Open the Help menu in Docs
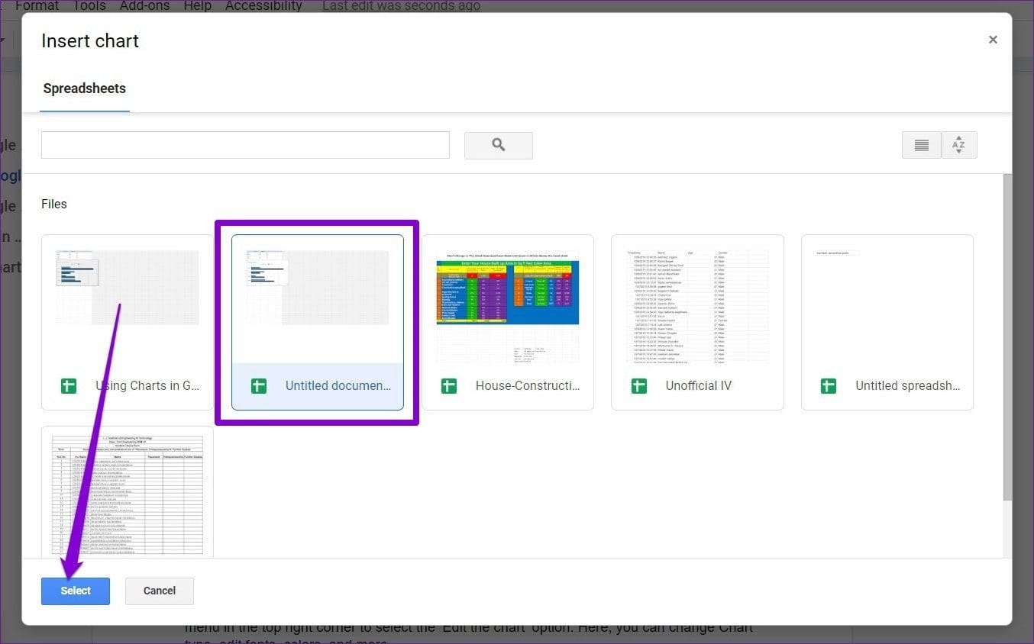The width and height of the screenshot is (1034, 644). [x=197, y=6]
